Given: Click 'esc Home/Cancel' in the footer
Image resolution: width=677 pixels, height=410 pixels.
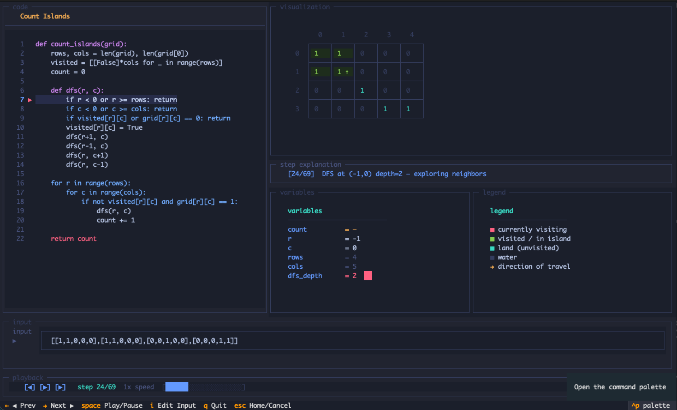Looking at the screenshot, I should tap(263, 406).
